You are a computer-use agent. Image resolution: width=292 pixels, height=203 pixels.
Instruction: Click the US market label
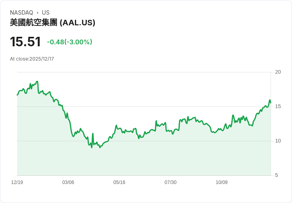[x=46, y=13]
